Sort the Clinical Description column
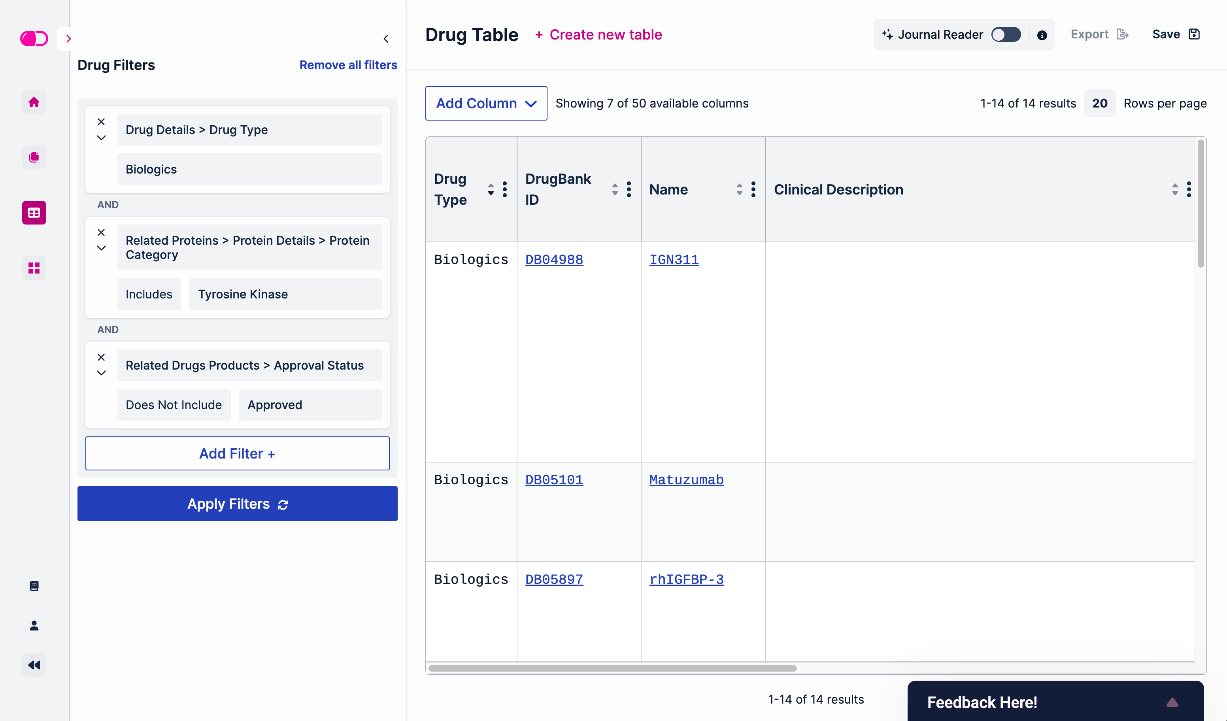The image size is (1227, 721). coord(1174,189)
